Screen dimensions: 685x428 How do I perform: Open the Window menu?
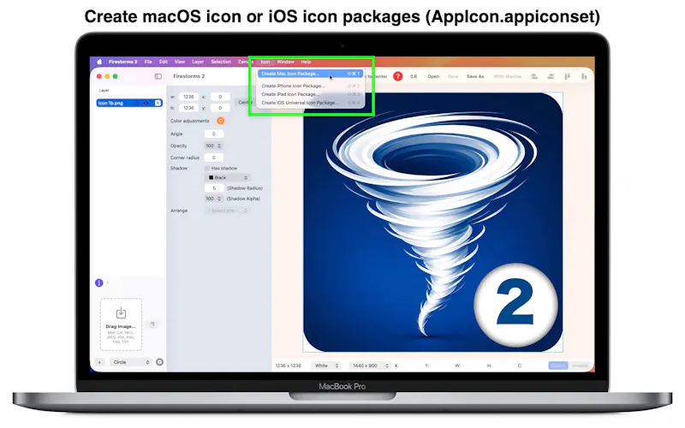point(286,62)
